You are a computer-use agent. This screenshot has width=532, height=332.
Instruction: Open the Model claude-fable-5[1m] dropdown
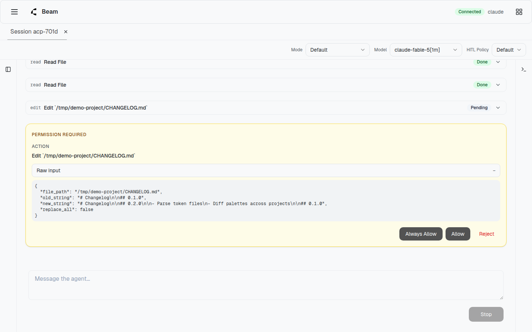pos(426,50)
